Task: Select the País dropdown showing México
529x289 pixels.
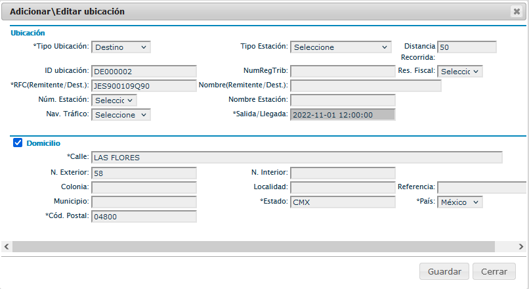Action: (460, 202)
